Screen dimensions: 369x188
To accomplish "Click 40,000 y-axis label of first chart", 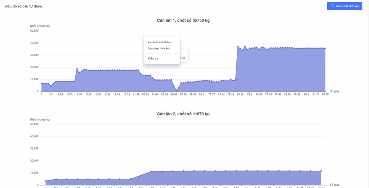I will pos(34,43).
